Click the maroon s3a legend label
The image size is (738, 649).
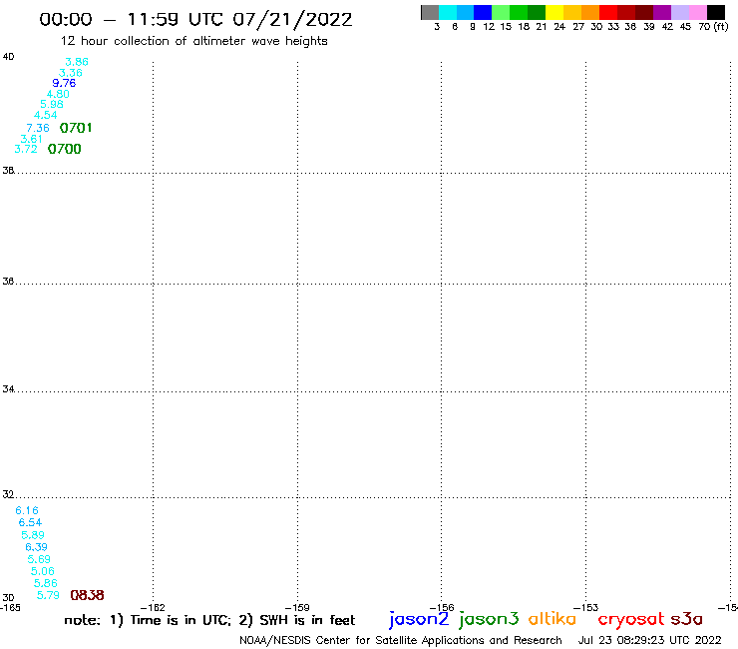pos(687,619)
